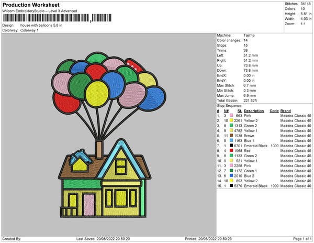Image resolution: width=314 pixels, height=243 pixels.
Task: Click code 1000 in the 6701 stitches row
Action: pos(275,146)
